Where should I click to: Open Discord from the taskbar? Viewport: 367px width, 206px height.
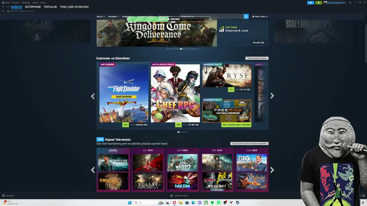point(200,203)
